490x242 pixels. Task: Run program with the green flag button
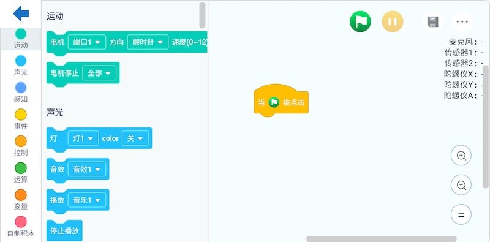coord(360,21)
